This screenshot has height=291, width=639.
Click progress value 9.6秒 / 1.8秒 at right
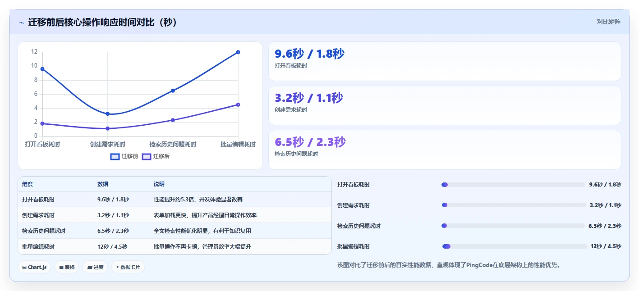point(605,185)
